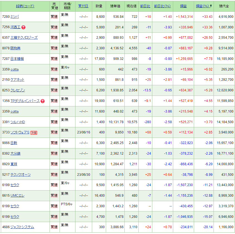Open the 日新 stock link
The height and width of the screenshot is (234, 235).
coord(14,143)
